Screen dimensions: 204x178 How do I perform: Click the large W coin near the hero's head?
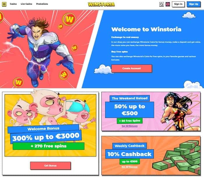point(69,20)
